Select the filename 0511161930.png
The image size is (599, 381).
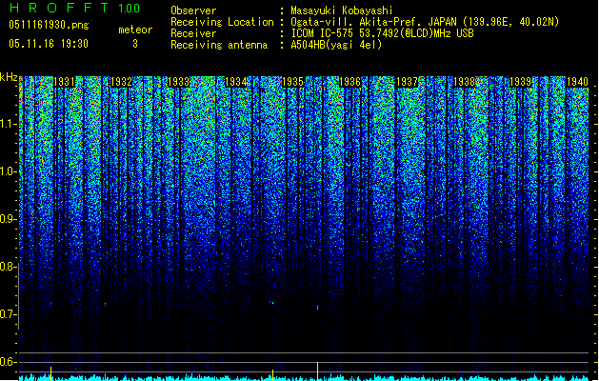[49, 25]
